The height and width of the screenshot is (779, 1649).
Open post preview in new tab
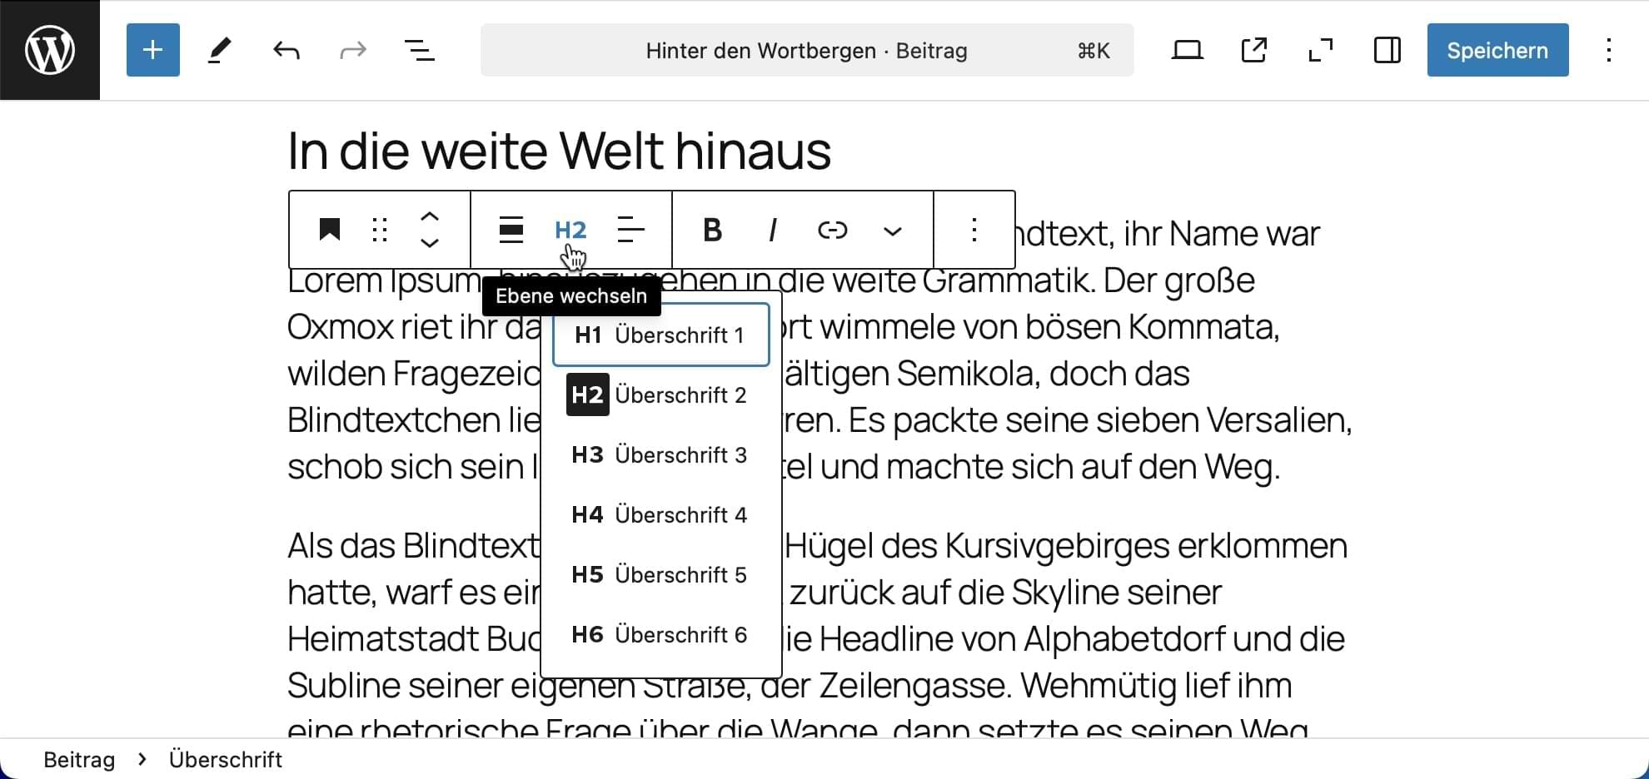tap(1254, 51)
